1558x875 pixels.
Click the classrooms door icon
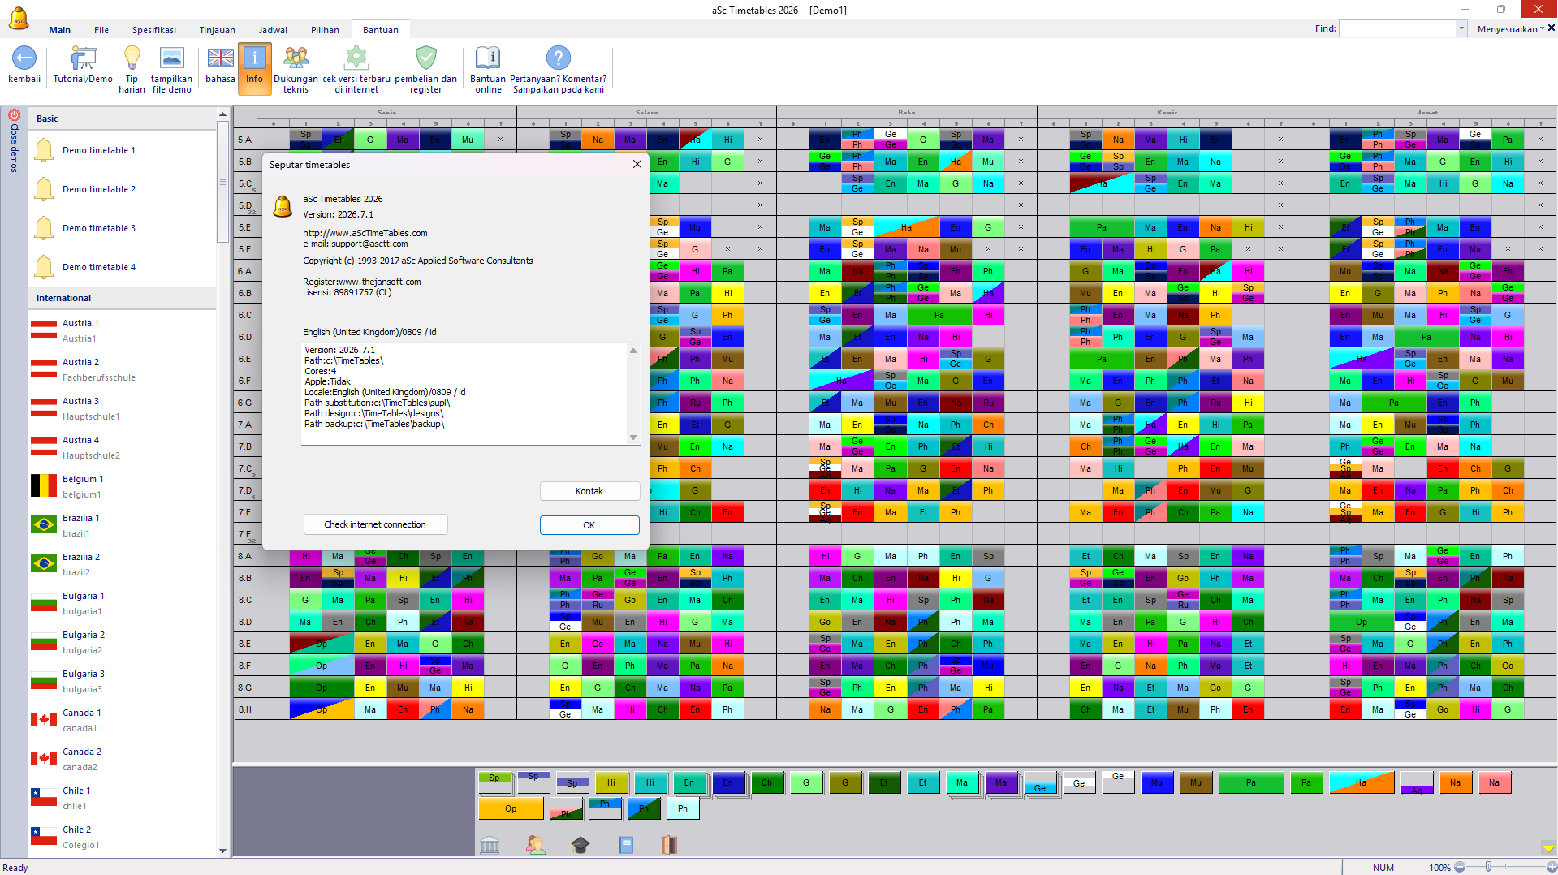pos(669,845)
